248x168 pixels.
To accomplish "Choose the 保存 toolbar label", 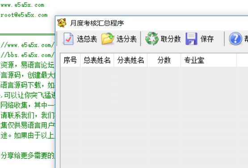I will (207, 39).
